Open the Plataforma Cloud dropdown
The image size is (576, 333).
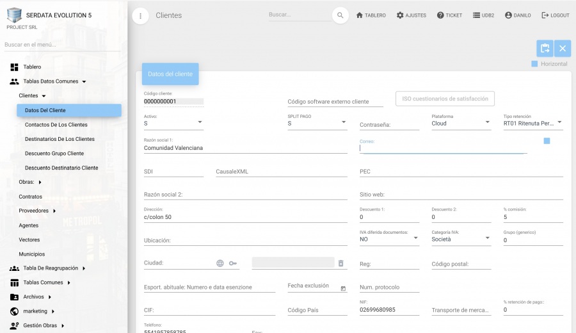click(x=460, y=123)
